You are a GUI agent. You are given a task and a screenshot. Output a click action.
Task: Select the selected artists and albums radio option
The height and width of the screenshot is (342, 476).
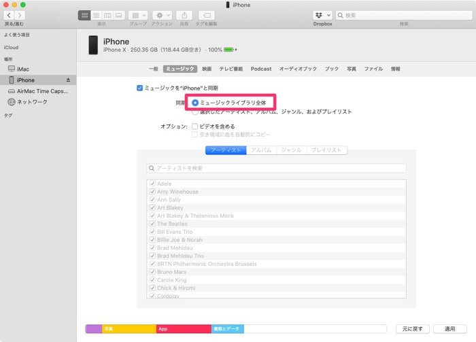click(x=195, y=112)
